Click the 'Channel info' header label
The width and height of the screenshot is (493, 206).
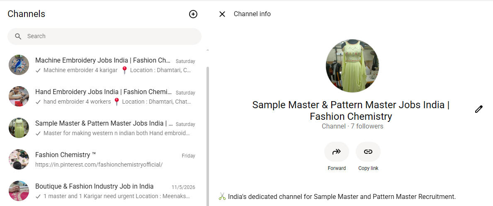click(x=252, y=14)
